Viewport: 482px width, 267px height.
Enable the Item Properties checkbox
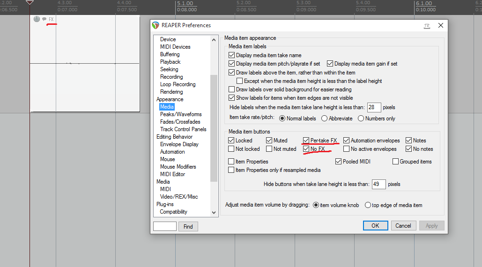pyautogui.click(x=231, y=161)
